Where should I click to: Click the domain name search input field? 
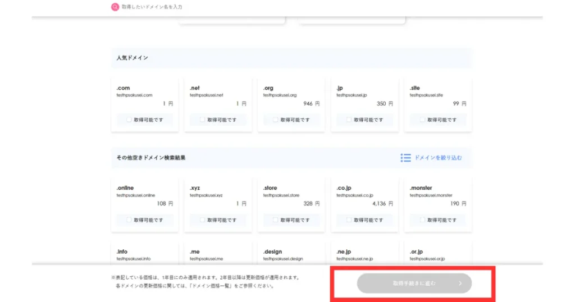point(225,7)
